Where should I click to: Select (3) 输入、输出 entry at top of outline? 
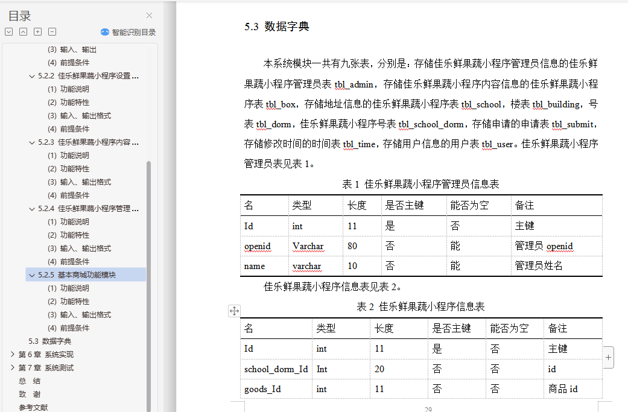72,49
